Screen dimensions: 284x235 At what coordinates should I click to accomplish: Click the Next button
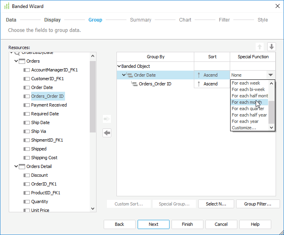pos(154,224)
